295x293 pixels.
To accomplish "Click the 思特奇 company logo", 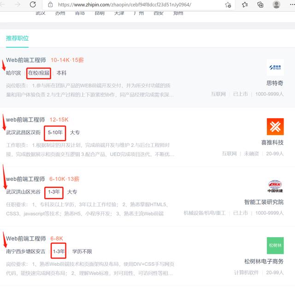I will (275, 68).
